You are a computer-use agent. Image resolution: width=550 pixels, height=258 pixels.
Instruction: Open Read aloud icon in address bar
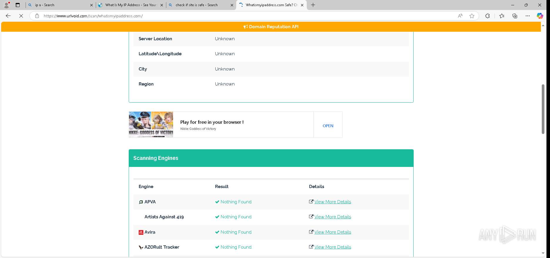tap(460, 16)
